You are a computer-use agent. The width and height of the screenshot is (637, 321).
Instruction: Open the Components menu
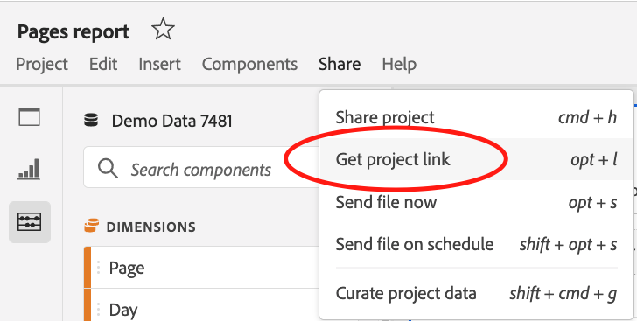pos(250,64)
